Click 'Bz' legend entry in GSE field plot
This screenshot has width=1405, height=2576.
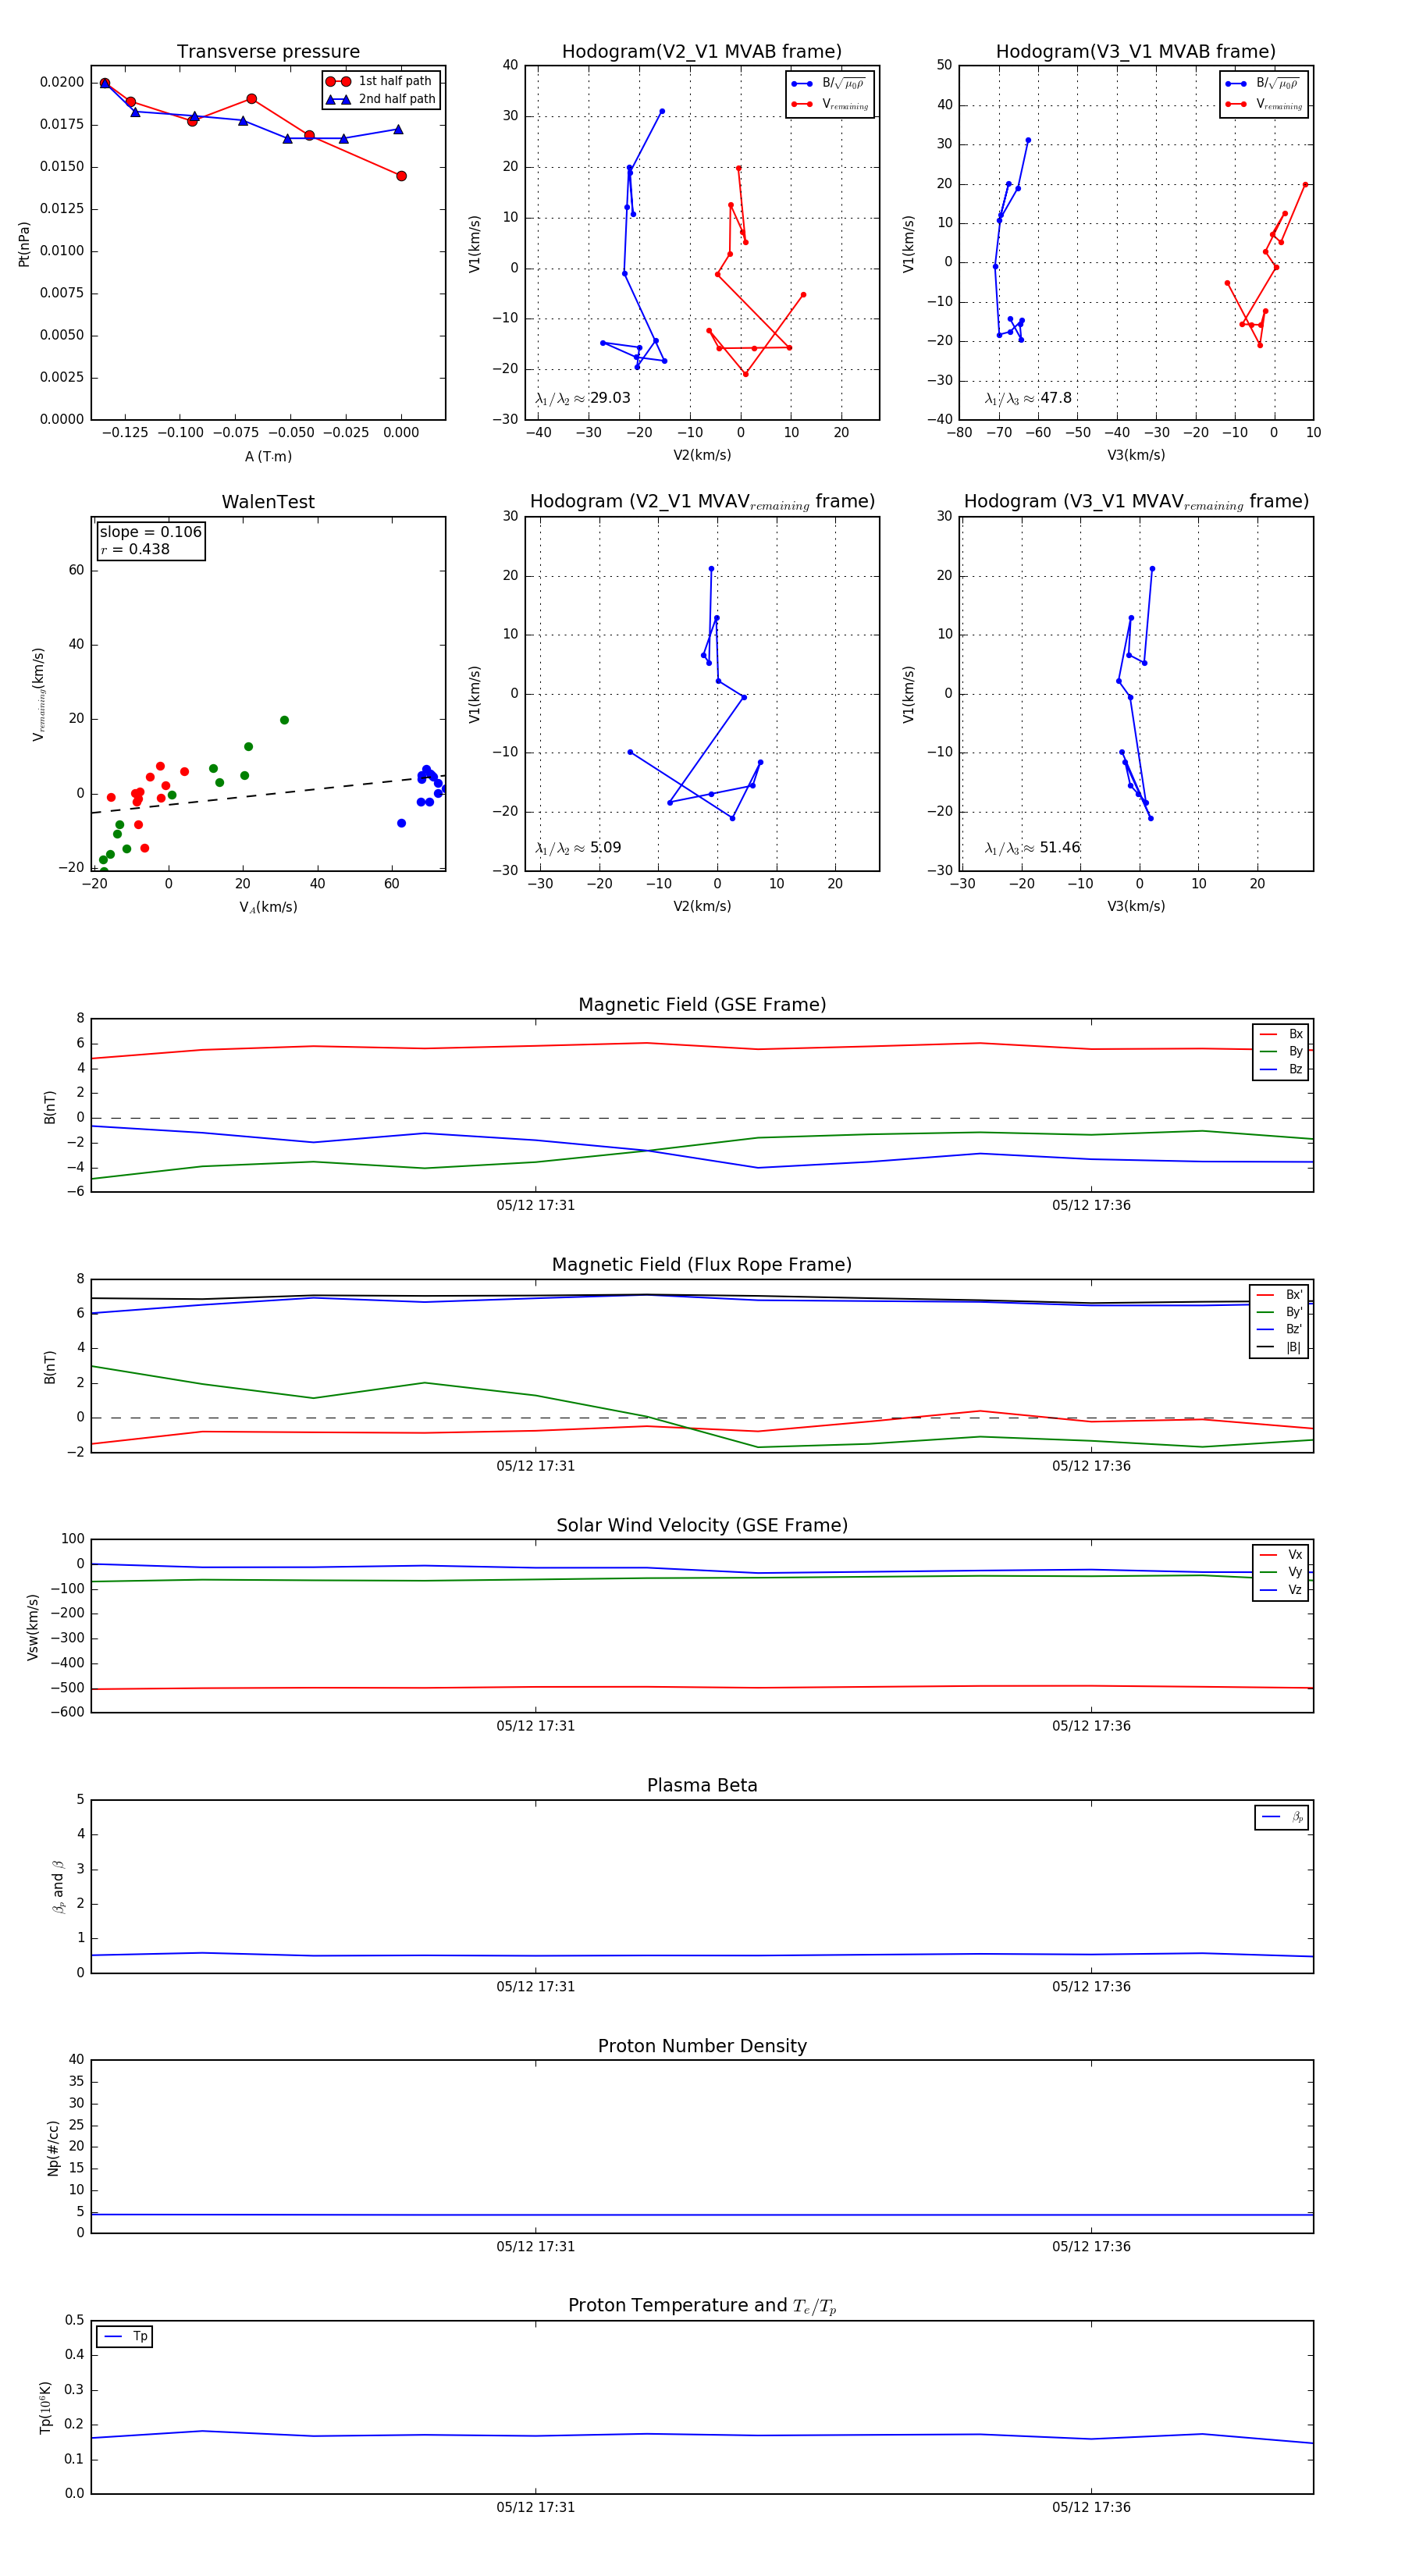pos(1281,1070)
